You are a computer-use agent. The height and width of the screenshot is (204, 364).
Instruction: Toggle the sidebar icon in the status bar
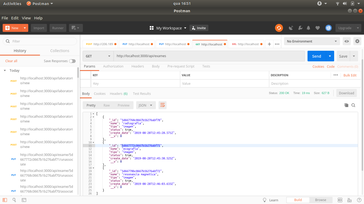click(x=5, y=200)
